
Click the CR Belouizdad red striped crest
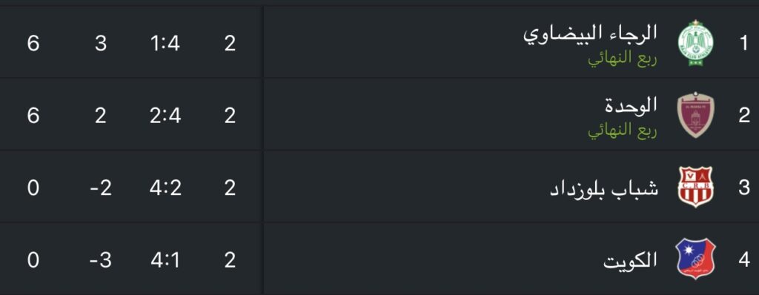click(x=695, y=187)
